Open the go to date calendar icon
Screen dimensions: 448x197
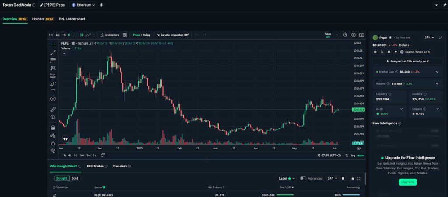(103, 156)
